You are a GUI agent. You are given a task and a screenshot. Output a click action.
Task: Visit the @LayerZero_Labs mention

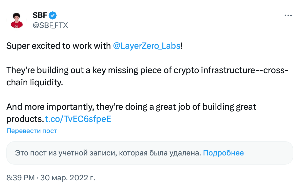[147, 46]
